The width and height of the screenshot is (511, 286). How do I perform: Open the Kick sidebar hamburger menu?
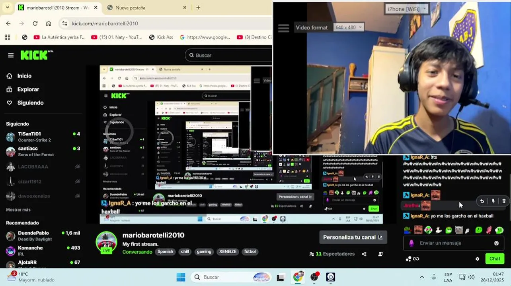(x=11, y=55)
